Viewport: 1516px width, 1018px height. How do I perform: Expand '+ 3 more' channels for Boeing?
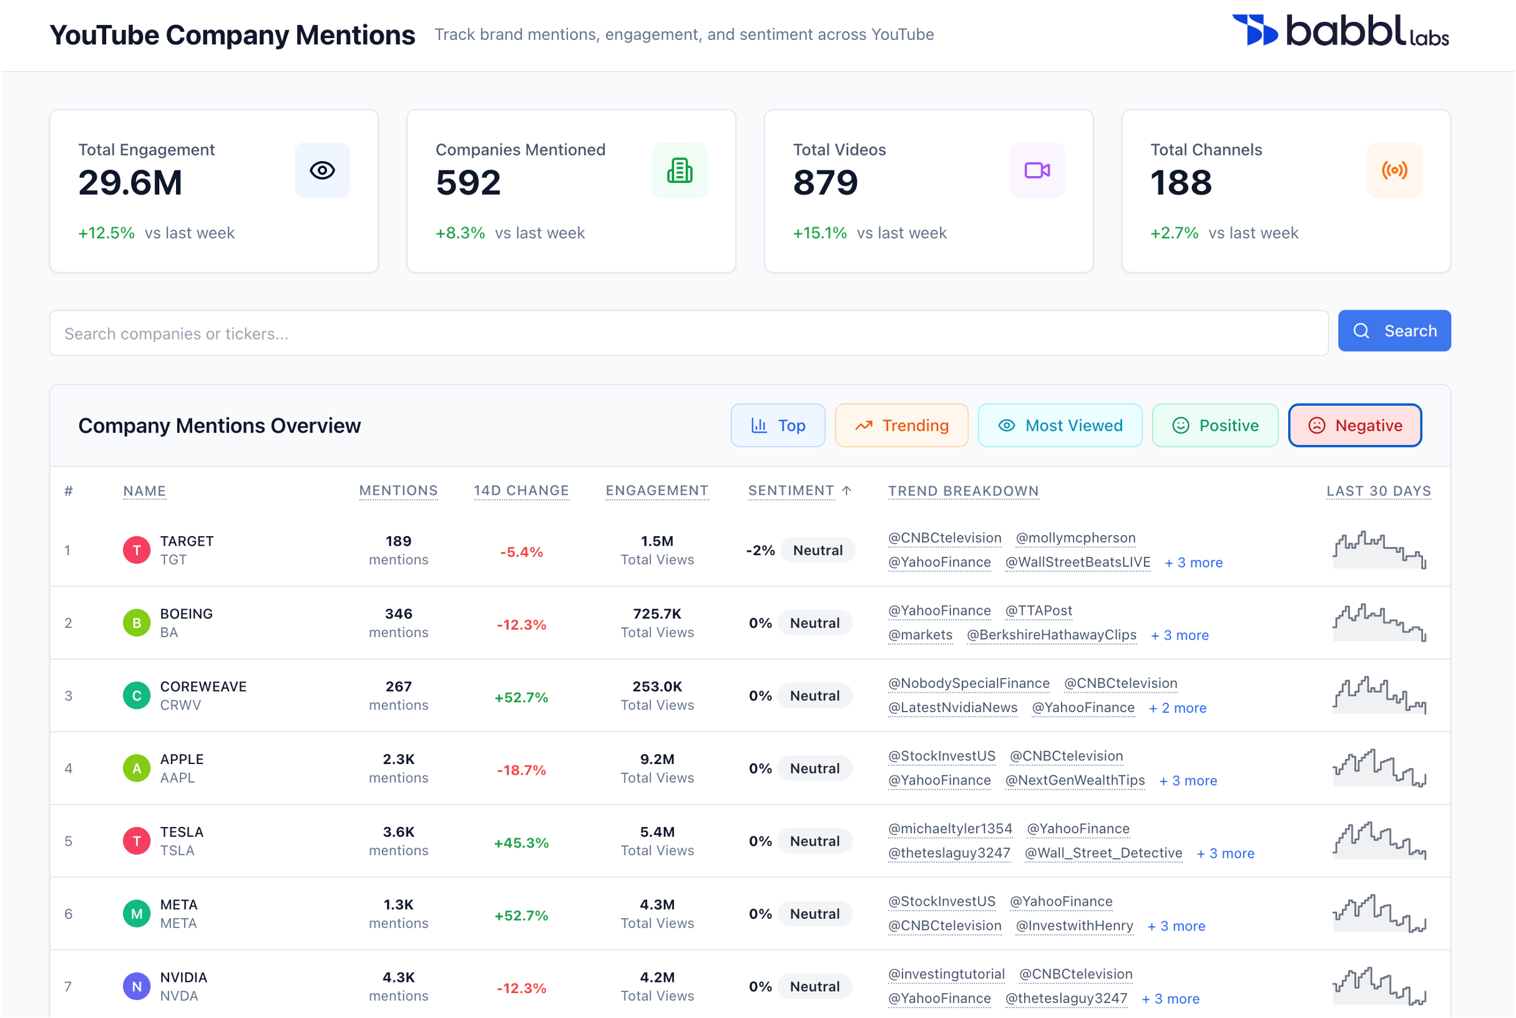pyautogui.click(x=1179, y=635)
